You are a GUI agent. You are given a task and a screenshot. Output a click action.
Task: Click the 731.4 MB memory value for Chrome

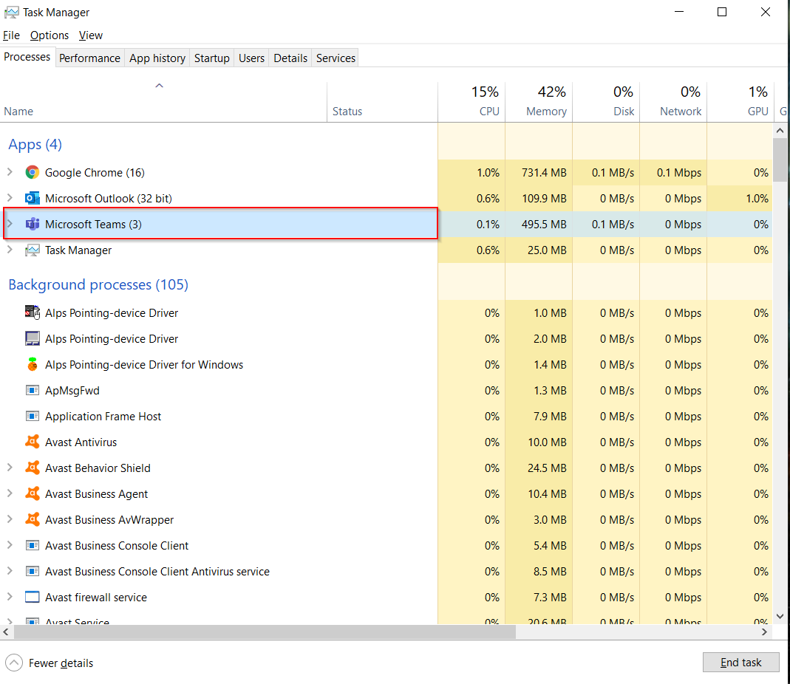pos(544,173)
